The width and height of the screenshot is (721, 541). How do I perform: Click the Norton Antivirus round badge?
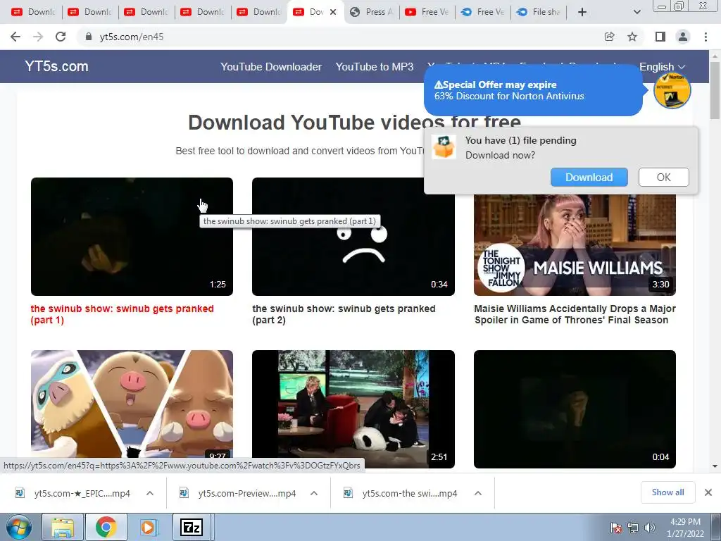[x=672, y=90]
